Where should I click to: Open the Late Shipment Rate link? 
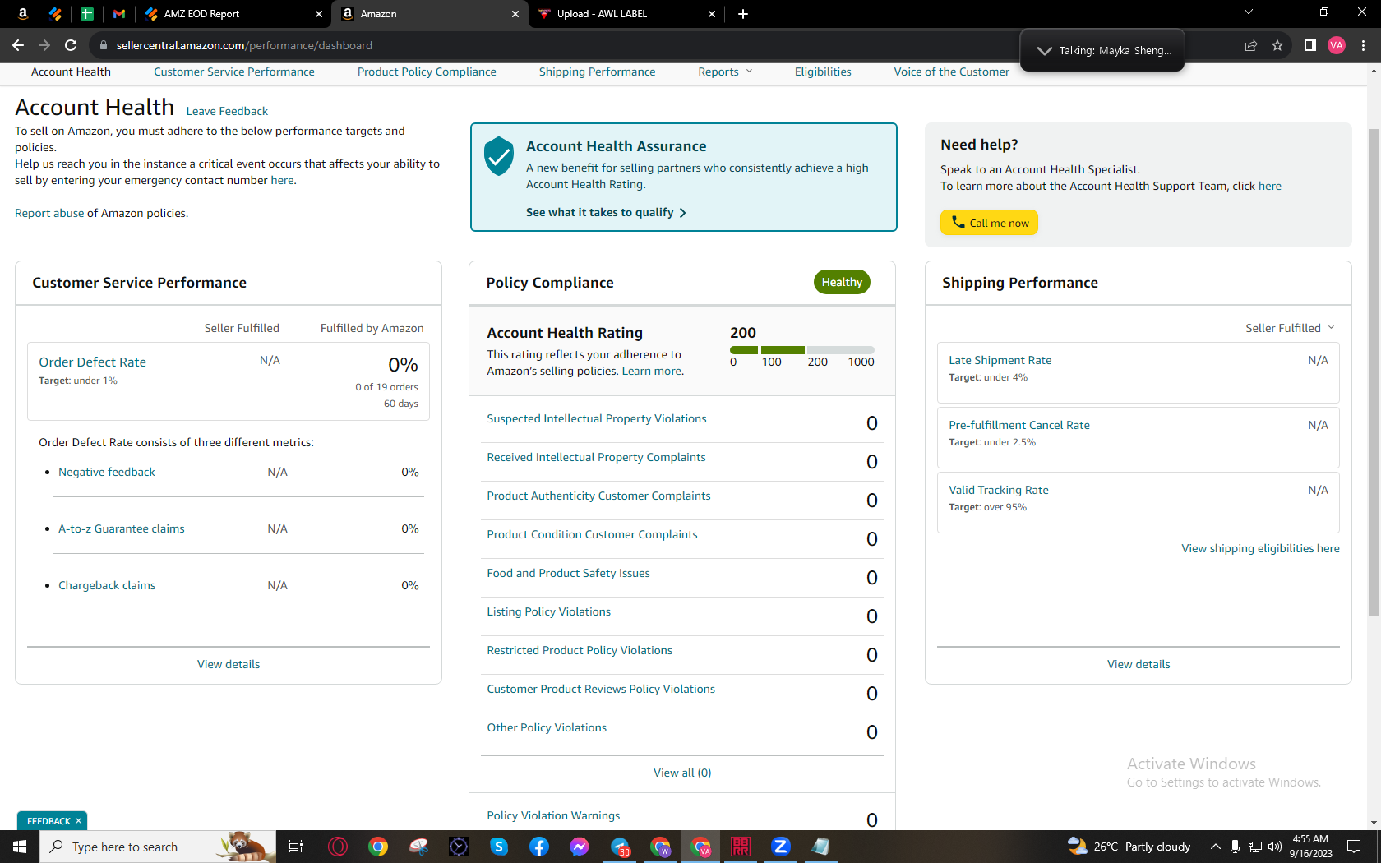coord(1000,360)
